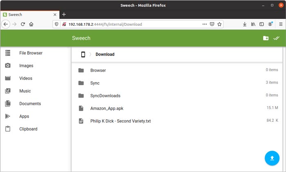Click the select all double-check icon
The height and width of the screenshot is (172, 286).
276,38
